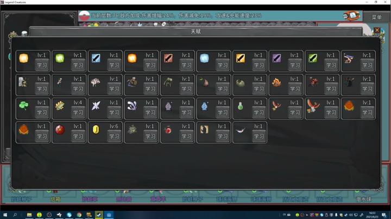
Task: Select the light blue orb talent icon
Action: [204, 58]
